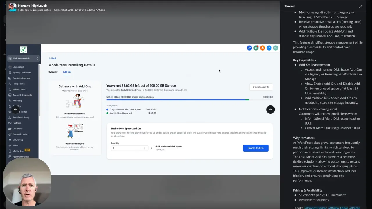Open Launchpad from the sidebar
372x209 pixels.
click(18, 67)
